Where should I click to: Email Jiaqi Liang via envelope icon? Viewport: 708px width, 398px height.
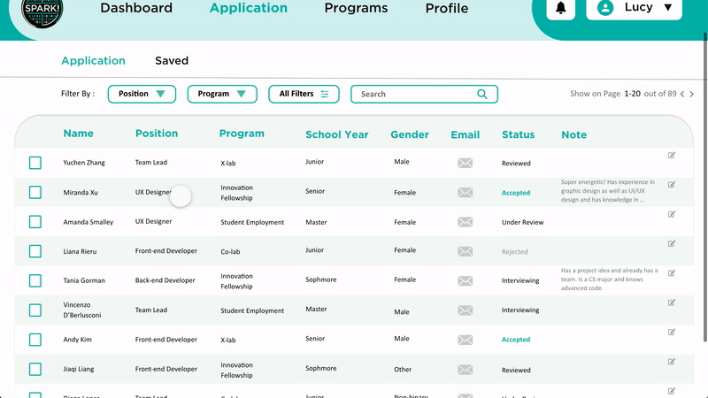coord(466,370)
